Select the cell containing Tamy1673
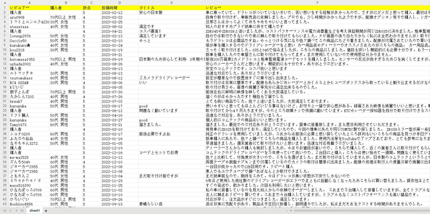The image size is (430, 214). [x=29, y=124]
